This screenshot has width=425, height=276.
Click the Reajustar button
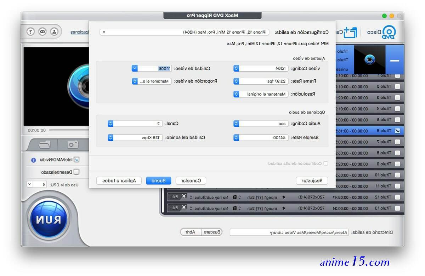(312, 181)
